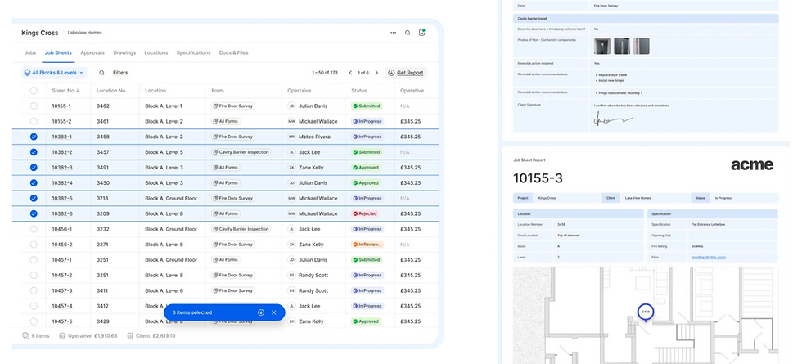Click report title 10155-3
Viewport: 802px width, 364px height.
coord(538,178)
